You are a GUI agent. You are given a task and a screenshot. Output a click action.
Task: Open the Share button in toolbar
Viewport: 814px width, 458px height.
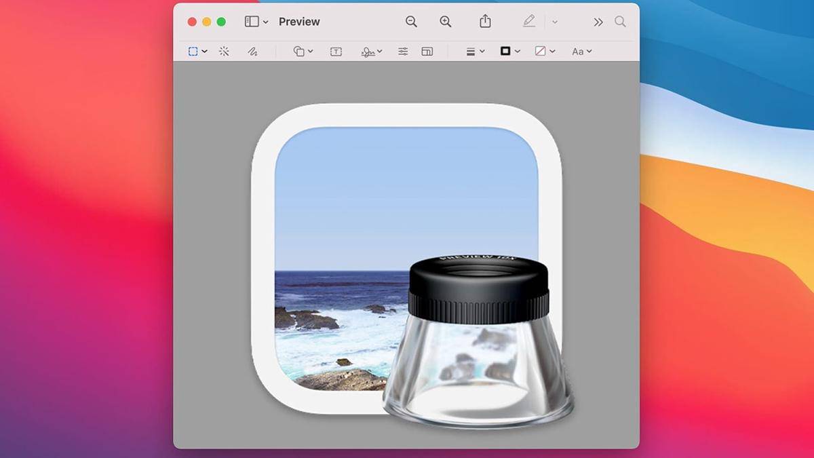tap(485, 21)
